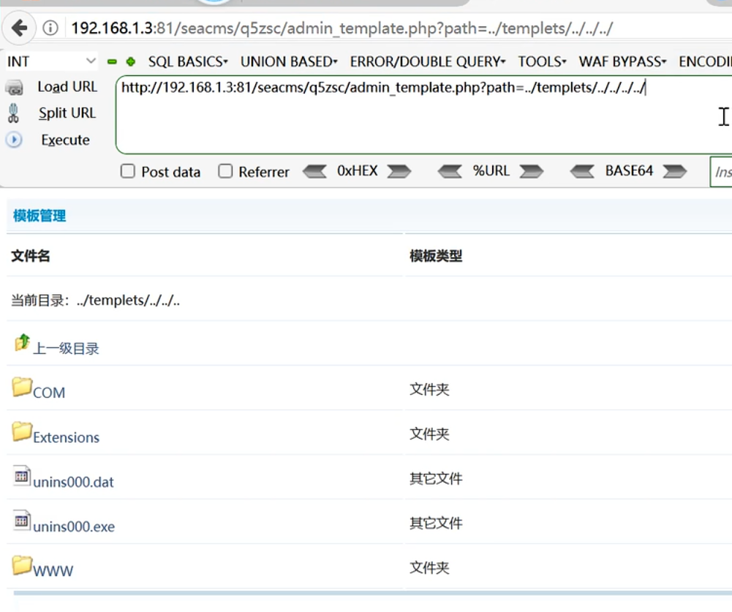Click the BASE64 encode right arrow

[674, 172]
